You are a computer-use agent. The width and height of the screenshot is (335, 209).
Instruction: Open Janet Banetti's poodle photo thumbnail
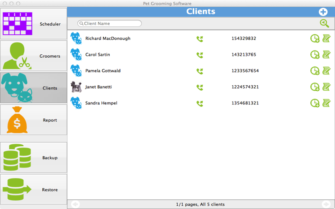[76, 87]
